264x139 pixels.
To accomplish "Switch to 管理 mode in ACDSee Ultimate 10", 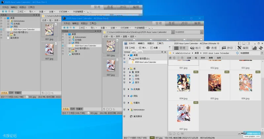I will [x=180, y=48].
